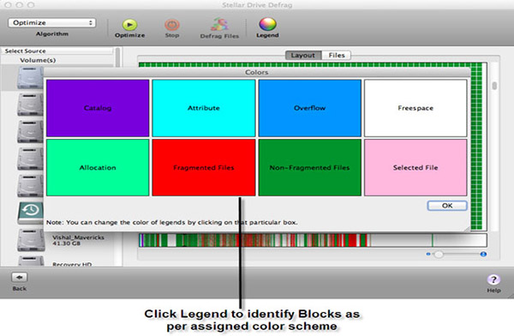514x336 pixels.
Task: Switch to the Layout tab
Action: pos(303,55)
